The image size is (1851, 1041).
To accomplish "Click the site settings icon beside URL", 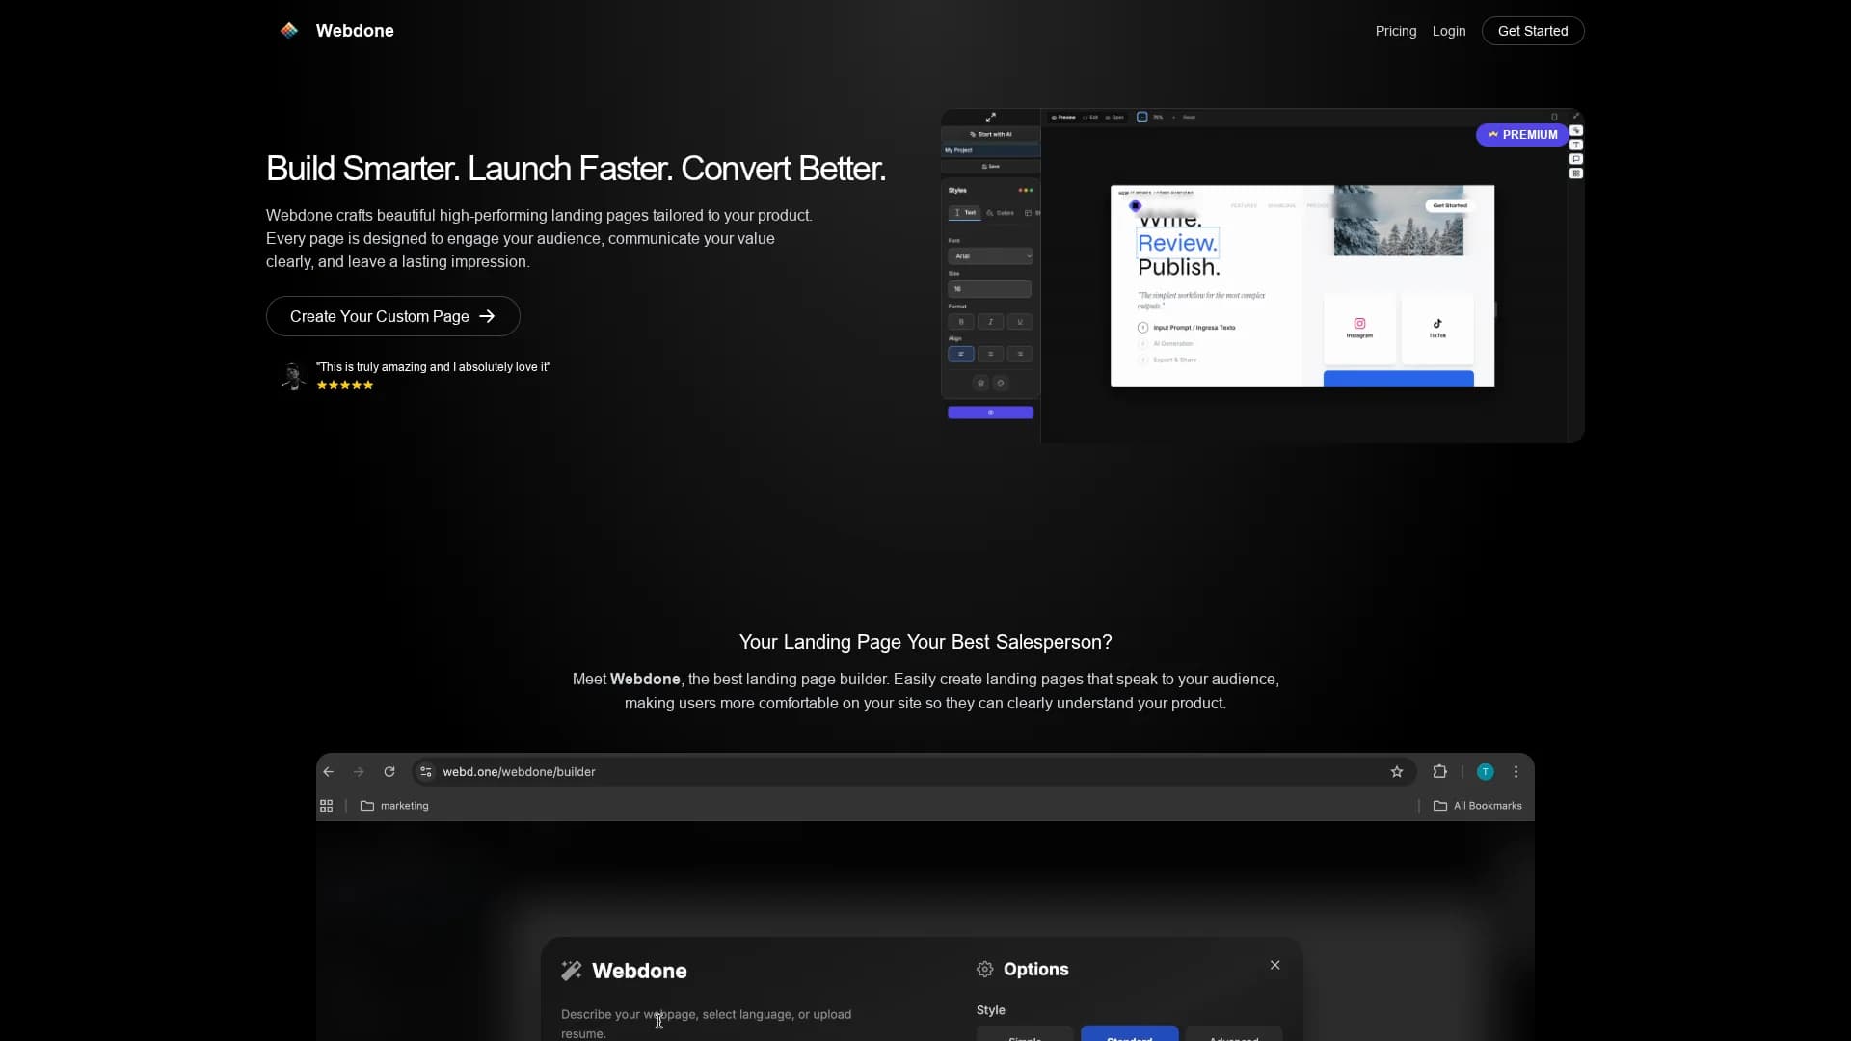I will [426, 772].
